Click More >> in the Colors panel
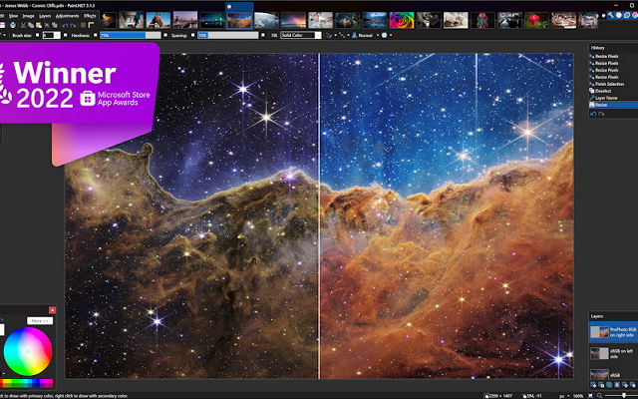Viewport: 638px width, 399px height. pos(40,321)
